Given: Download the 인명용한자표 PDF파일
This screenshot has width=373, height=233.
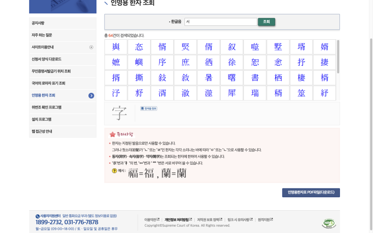Looking at the screenshot, I should (311, 192).
